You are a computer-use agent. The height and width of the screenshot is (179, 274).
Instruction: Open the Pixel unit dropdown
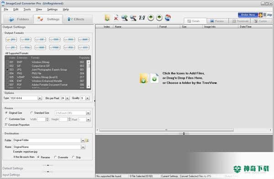point(88,120)
